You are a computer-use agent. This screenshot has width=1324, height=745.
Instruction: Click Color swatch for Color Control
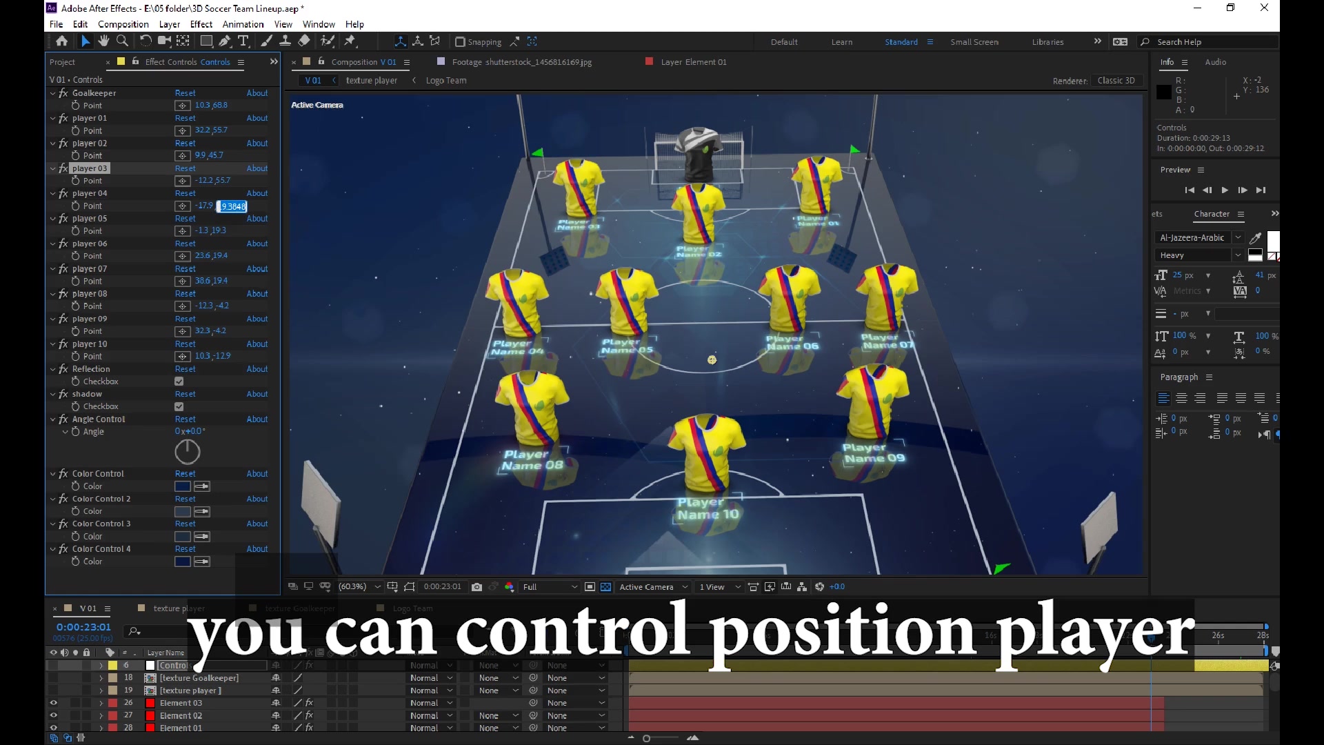182,486
